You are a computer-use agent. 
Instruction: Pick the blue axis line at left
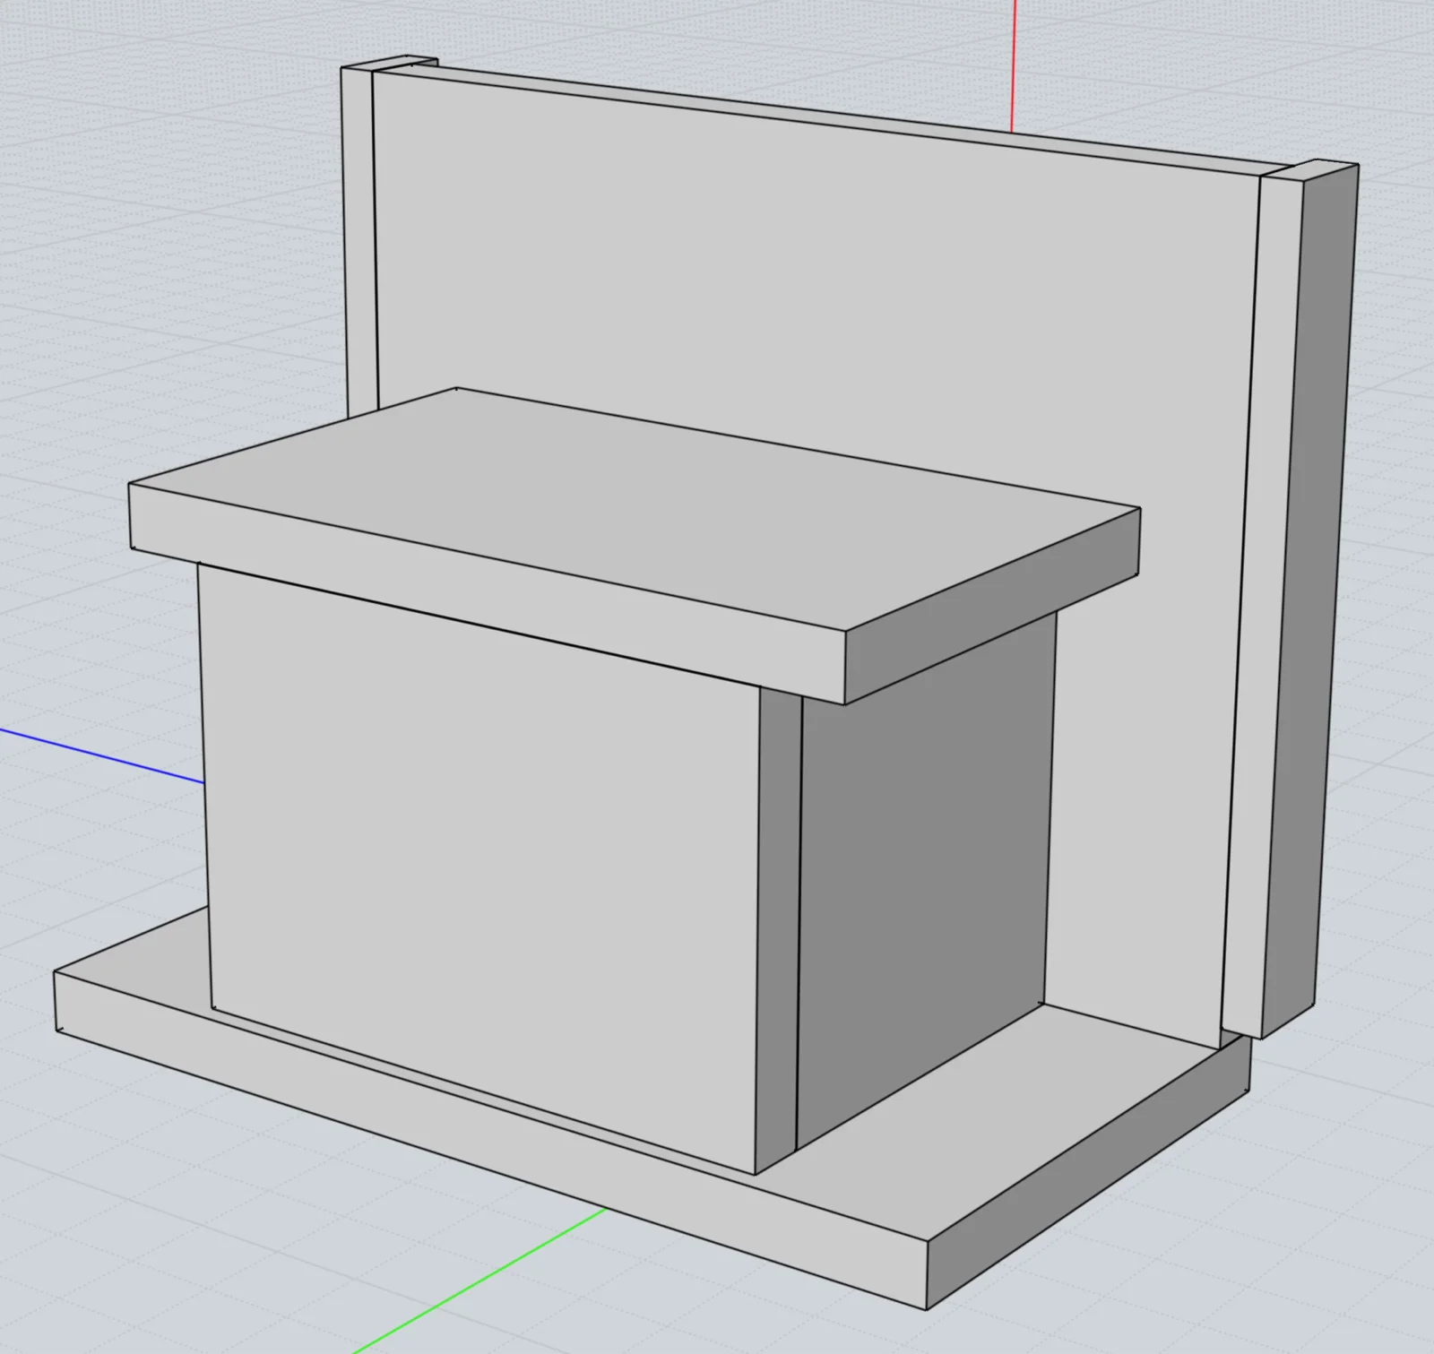101,755
